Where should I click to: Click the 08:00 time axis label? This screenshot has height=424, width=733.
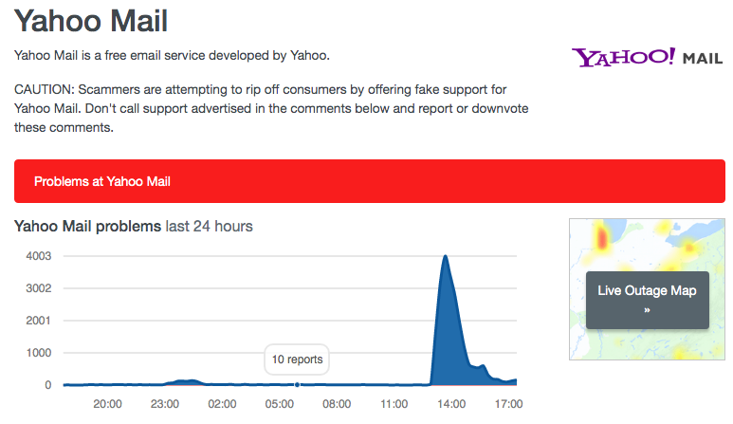pos(336,404)
